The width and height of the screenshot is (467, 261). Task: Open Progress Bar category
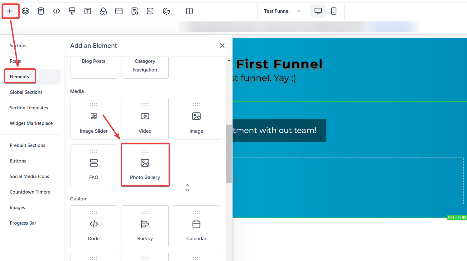[x=23, y=223]
